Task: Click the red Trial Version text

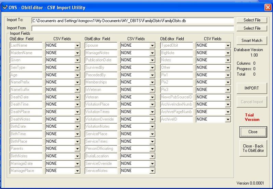Action: pyautogui.click(x=252, y=117)
